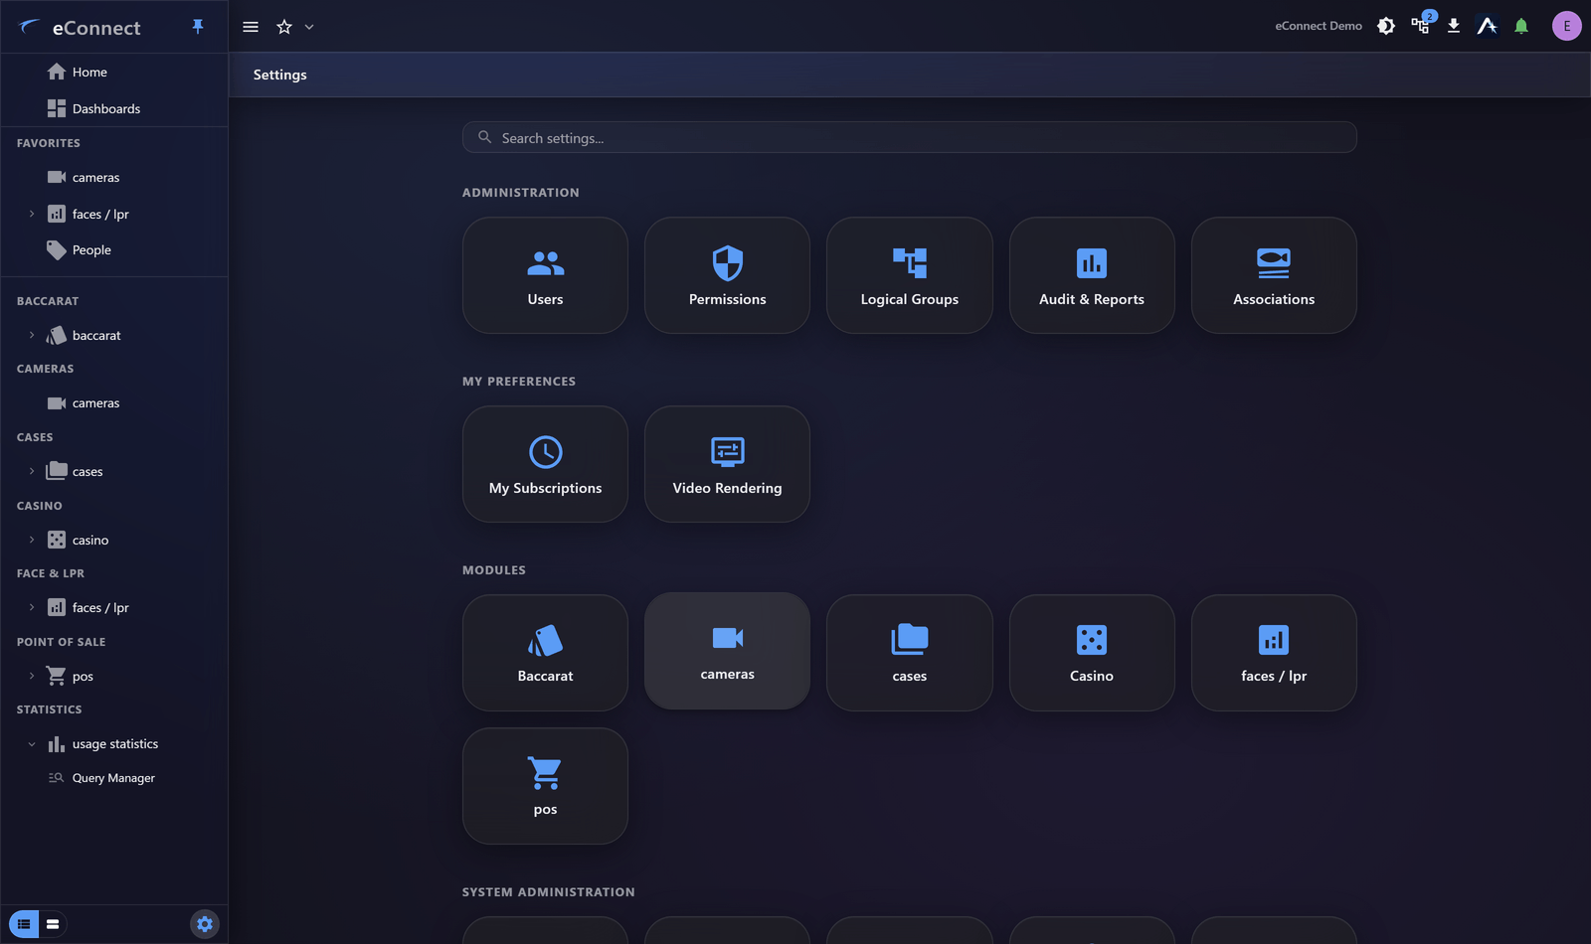Viewport: 1591px width, 944px height.
Task: Click the settings gear at the sidebar bottom
Action: [205, 924]
